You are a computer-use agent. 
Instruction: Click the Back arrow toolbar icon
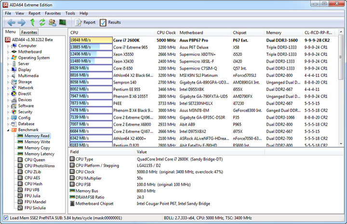(x=11, y=22)
